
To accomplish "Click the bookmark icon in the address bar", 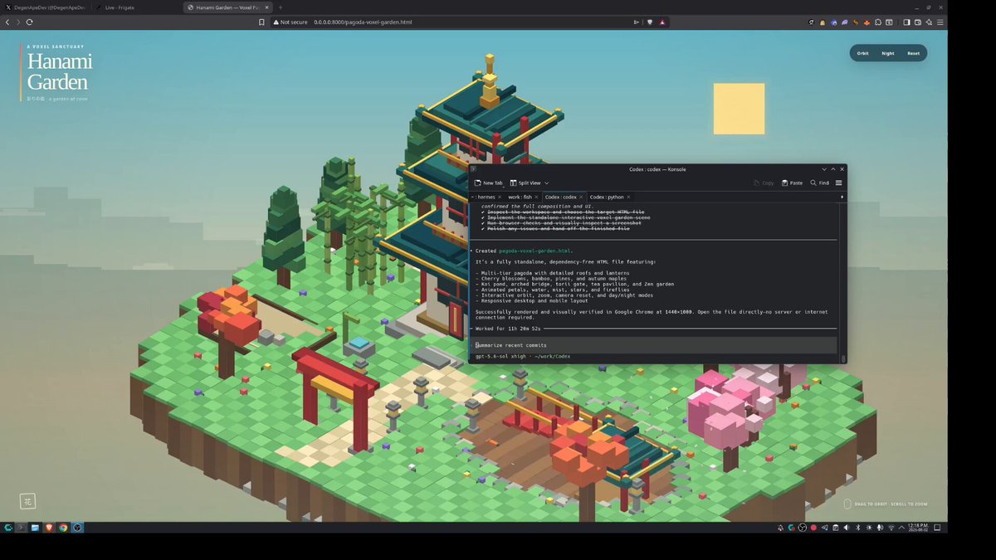I will [261, 22].
